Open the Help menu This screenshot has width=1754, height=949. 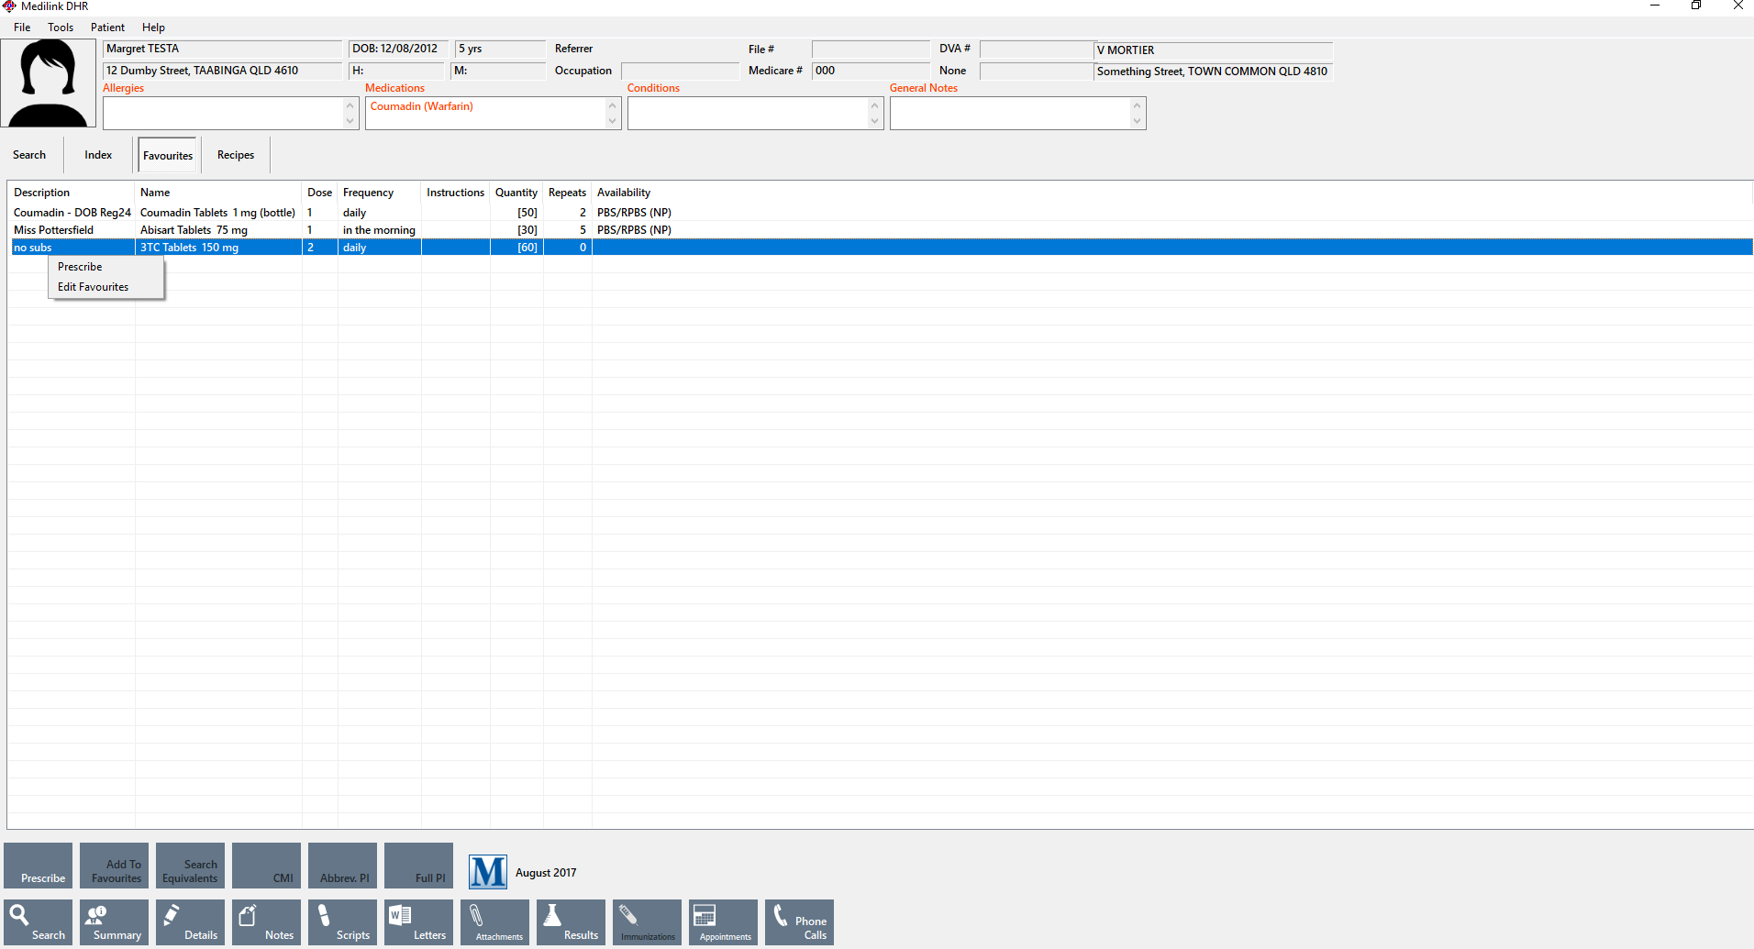(153, 28)
